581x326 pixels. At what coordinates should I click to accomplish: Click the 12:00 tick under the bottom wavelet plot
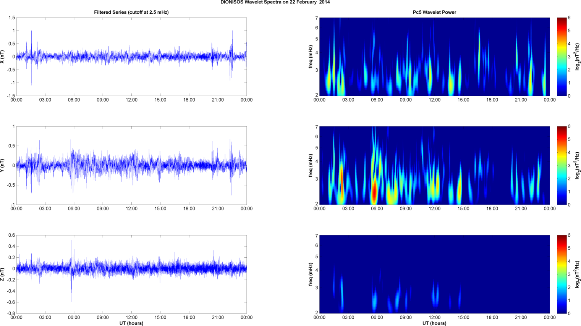click(x=434, y=317)
